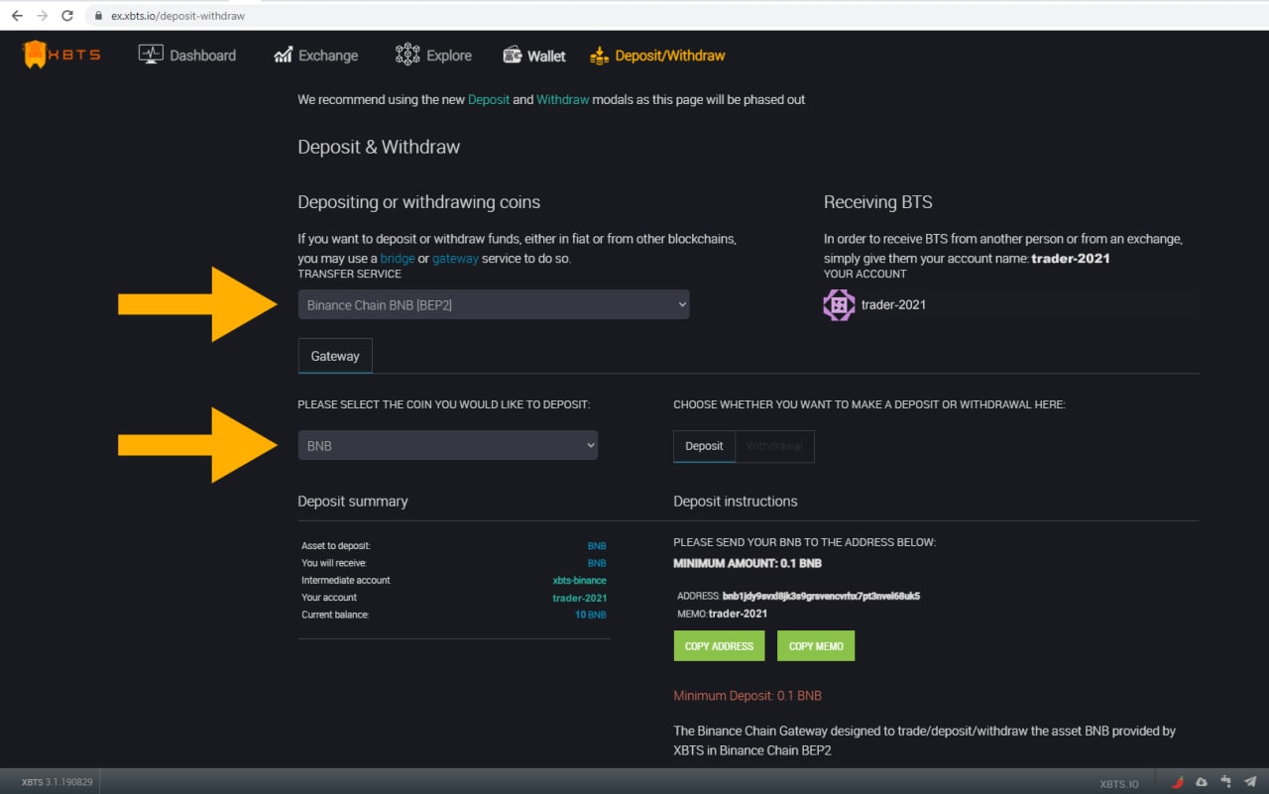Go to the Exchange page
This screenshot has width=1269, height=794.
(316, 56)
